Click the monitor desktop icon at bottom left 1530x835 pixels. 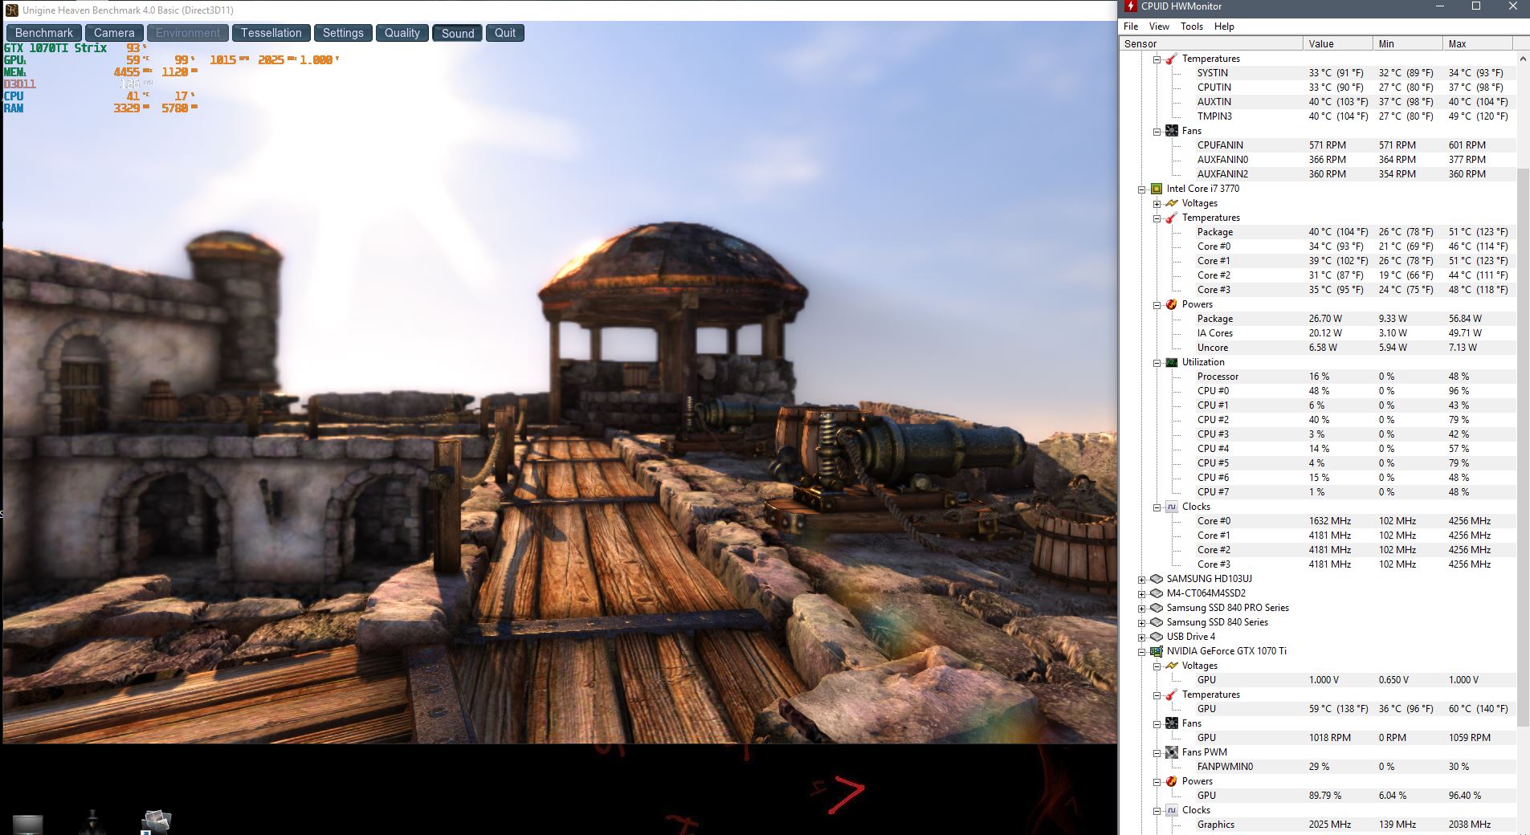point(27,825)
